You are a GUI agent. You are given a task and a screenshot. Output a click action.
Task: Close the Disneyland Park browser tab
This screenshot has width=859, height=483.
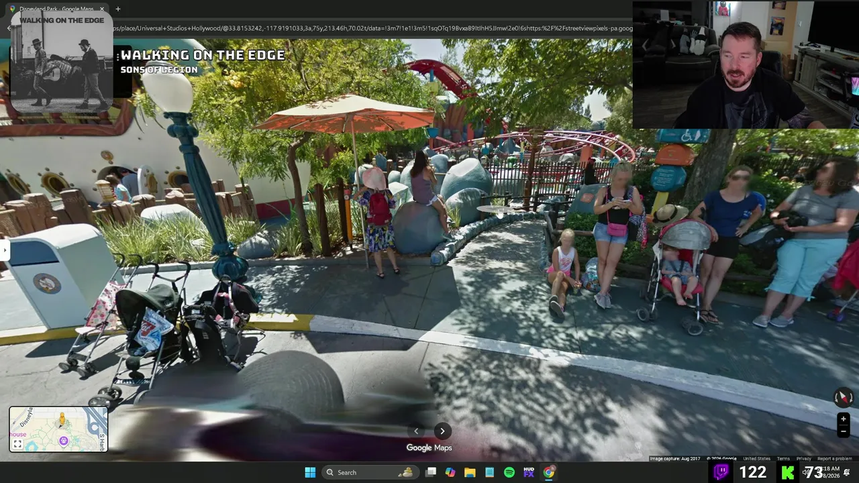click(x=102, y=9)
